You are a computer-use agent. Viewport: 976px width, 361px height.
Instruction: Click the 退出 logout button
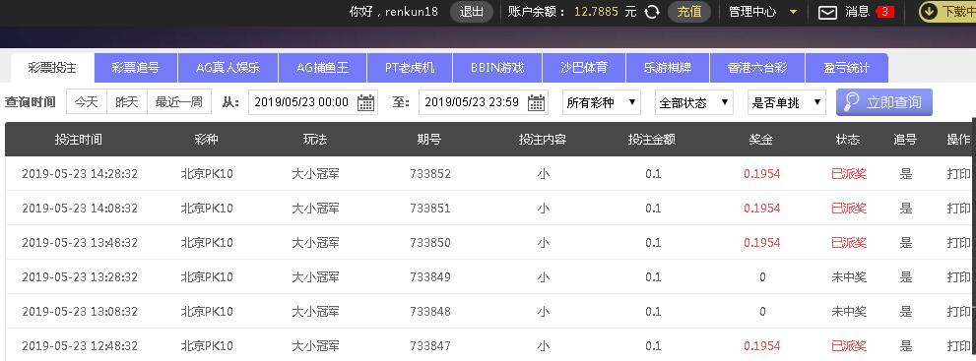[x=471, y=12]
